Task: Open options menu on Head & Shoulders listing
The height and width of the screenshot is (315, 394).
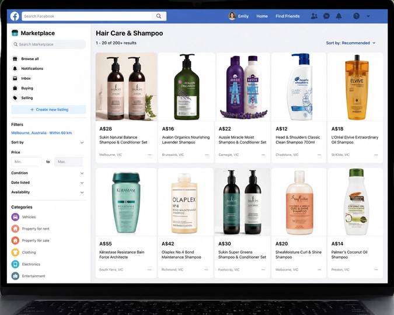Action: 319,155
